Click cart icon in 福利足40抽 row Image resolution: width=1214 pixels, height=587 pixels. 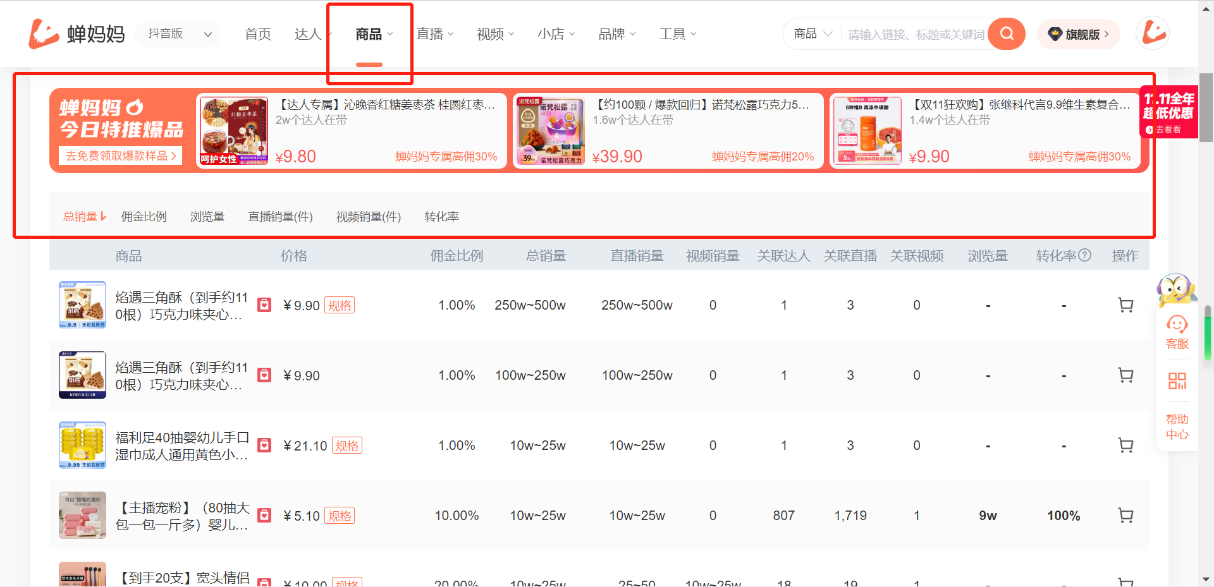(1125, 445)
